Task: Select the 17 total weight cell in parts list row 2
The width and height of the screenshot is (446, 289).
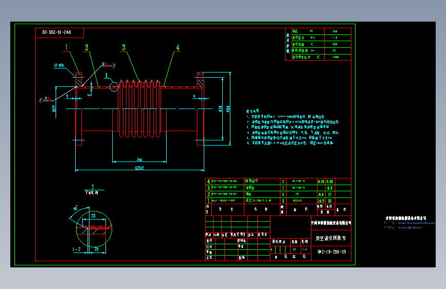Action: click(x=330, y=194)
